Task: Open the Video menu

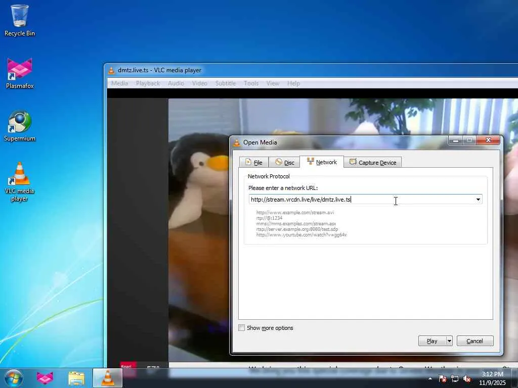Action: (x=199, y=83)
